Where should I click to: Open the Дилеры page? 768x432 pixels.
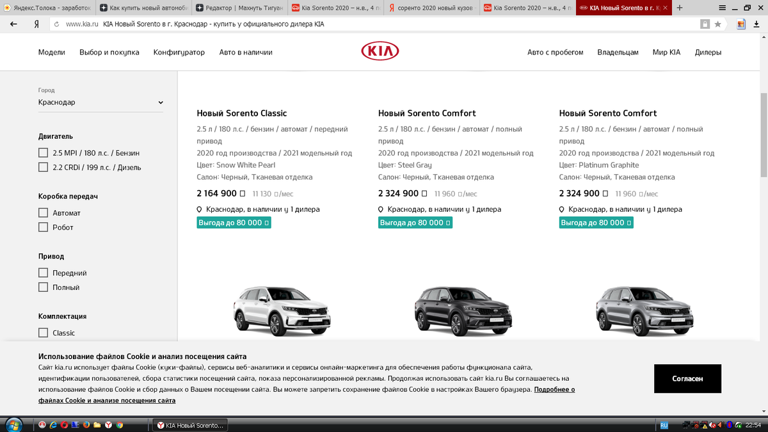[x=708, y=52]
